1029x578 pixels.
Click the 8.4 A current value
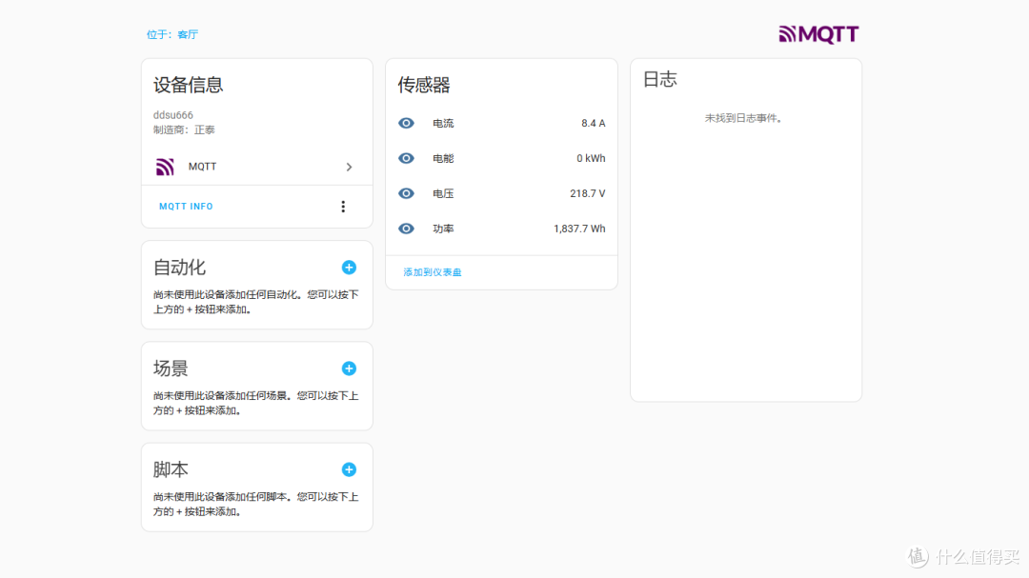[594, 124]
